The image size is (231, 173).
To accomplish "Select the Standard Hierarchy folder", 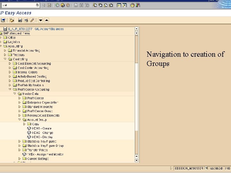I will (40, 107).
